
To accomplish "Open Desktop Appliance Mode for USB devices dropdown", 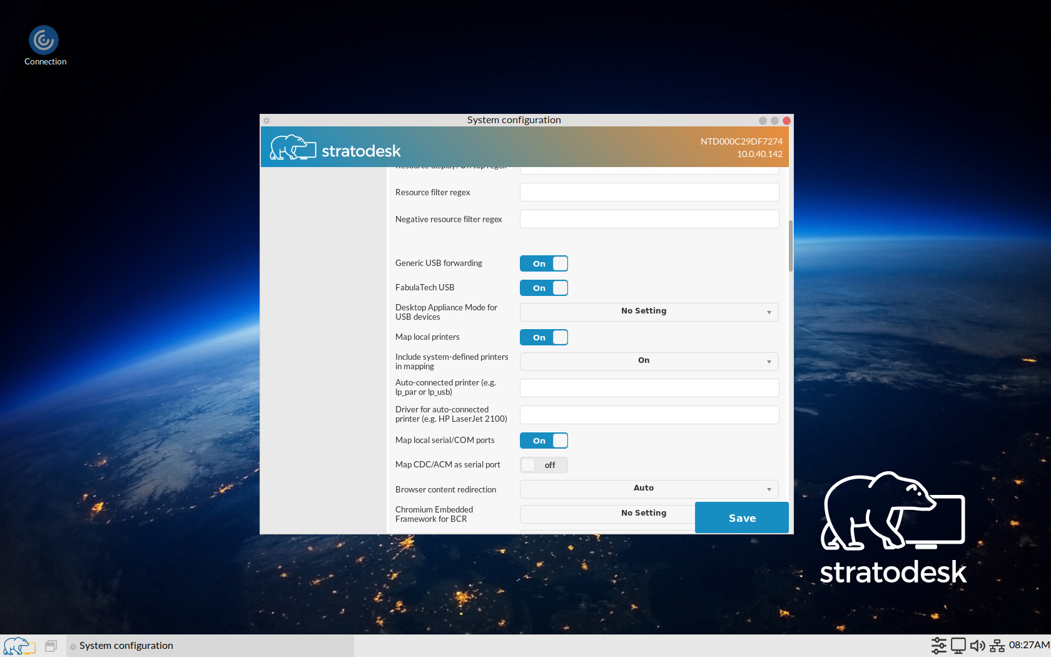I will (649, 312).
